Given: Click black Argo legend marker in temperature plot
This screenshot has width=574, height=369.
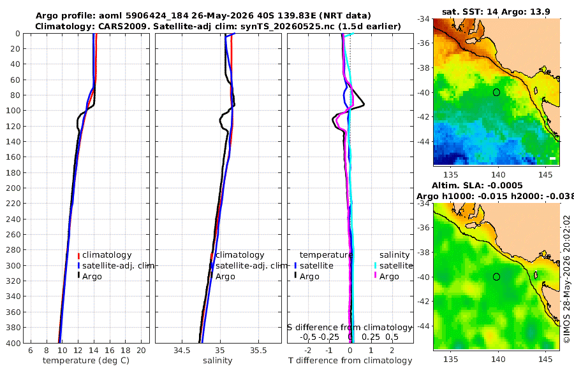Looking at the screenshot, I should pyautogui.click(x=78, y=276).
